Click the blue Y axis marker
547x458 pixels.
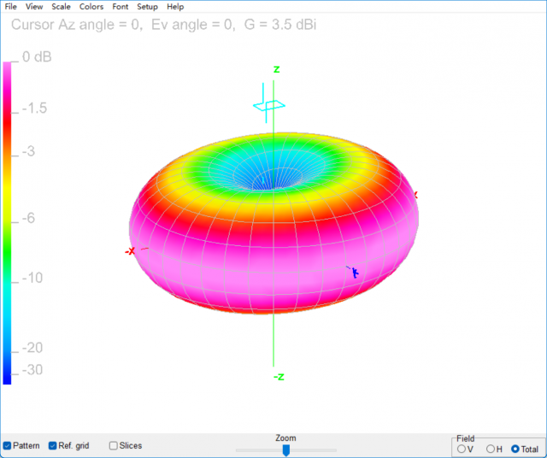click(x=352, y=272)
